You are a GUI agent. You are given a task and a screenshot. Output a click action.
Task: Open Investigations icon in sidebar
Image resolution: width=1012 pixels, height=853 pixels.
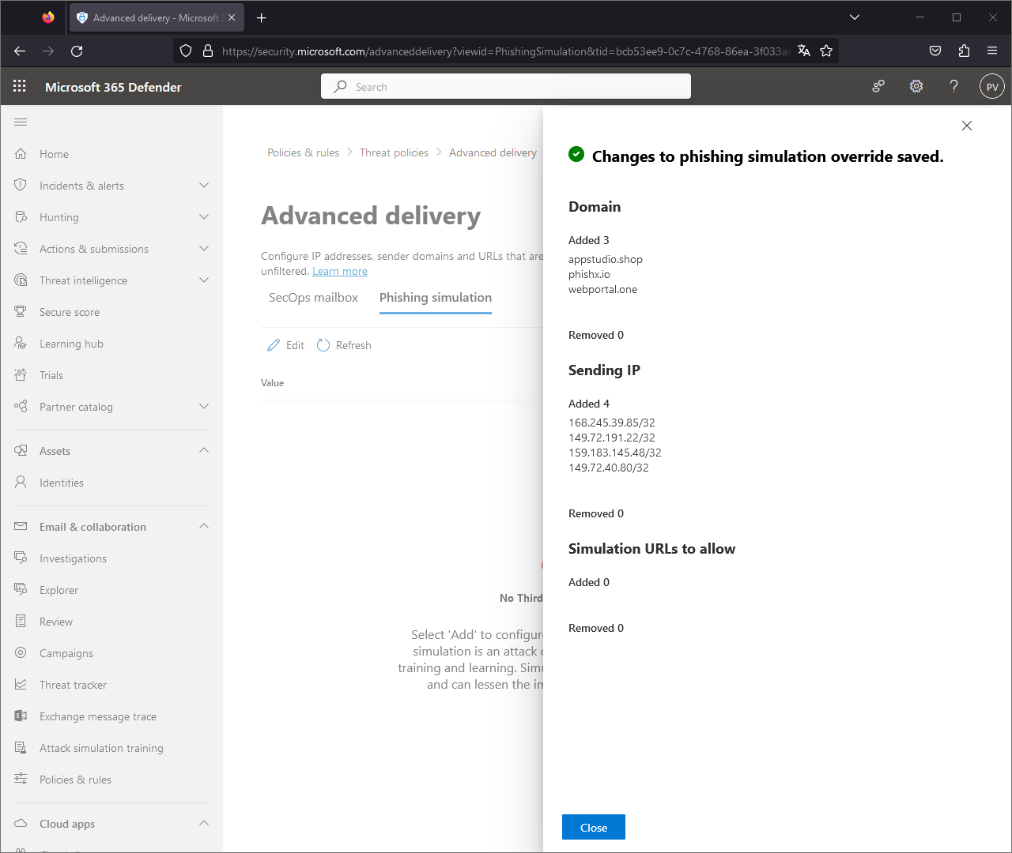pyautogui.click(x=21, y=558)
